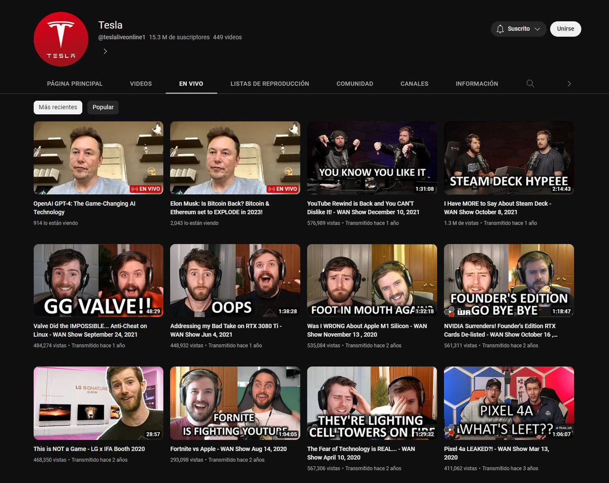Open the Suscrito notification dropdown
This screenshot has width=609, height=483.
tap(519, 29)
